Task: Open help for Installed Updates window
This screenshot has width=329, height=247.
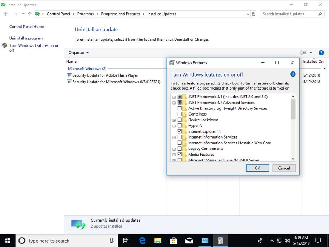Action: tap(321, 53)
